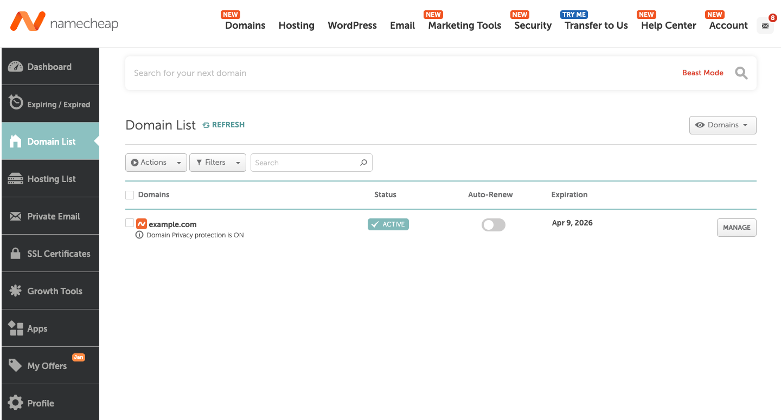Click the Manage button for example.com

coord(737,227)
